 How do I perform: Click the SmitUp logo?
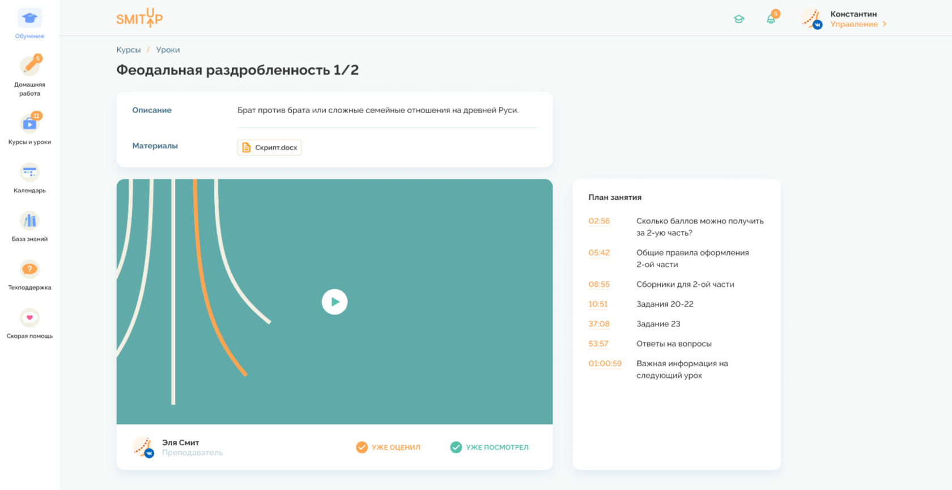[139, 18]
